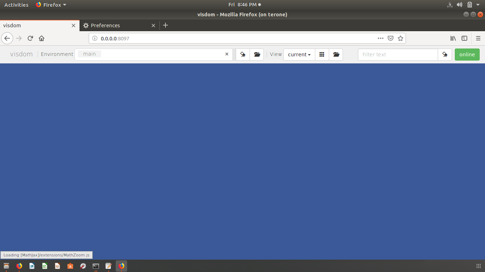The width and height of the screenshot is (485, 272).
Task: Close the visdom tab
Action: pos(73,25)
